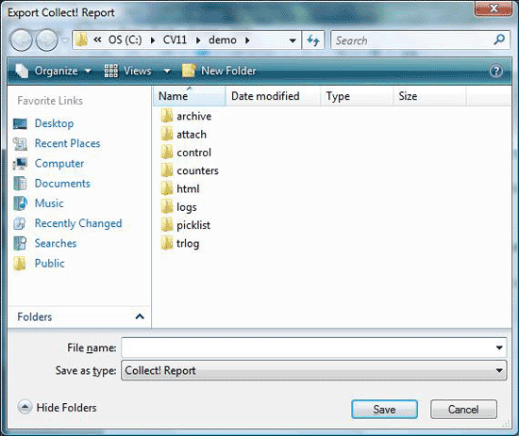Collapse the Folders pane chevron
Image resolution: width=519 pixels, height=436 pixels.
point(140,316)
